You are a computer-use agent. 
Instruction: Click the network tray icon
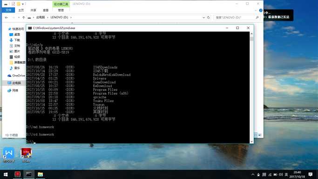270,174
